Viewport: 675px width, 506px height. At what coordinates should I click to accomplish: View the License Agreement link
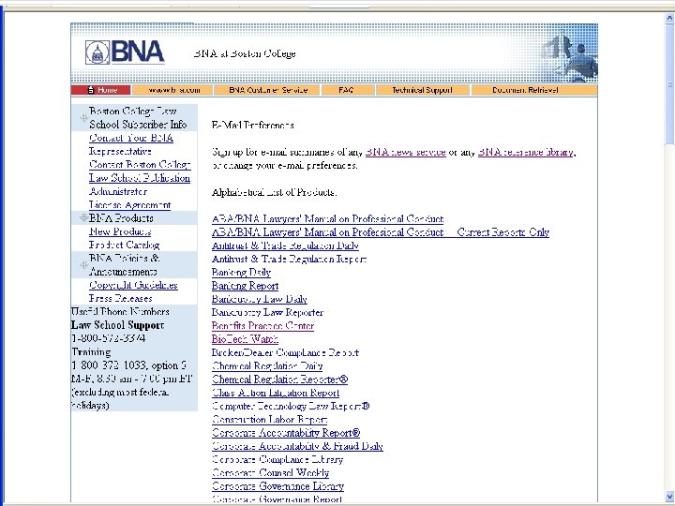(x=129, y=205)
